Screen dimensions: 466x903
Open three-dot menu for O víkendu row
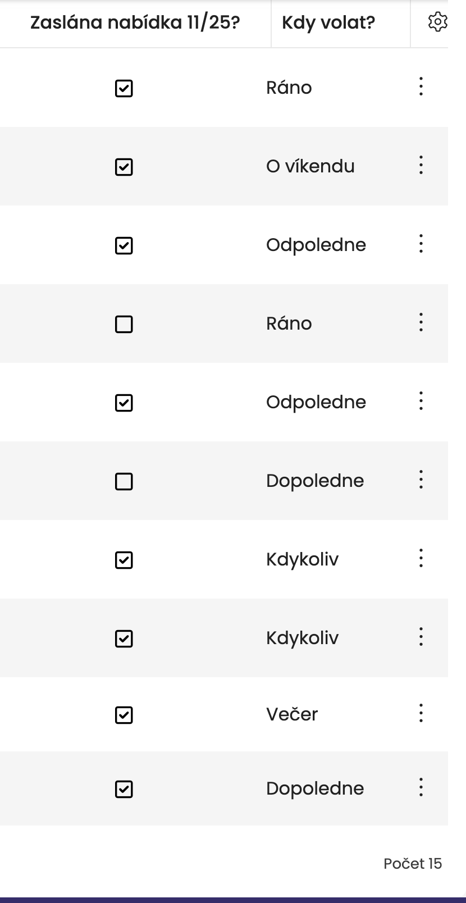point(421,166)
